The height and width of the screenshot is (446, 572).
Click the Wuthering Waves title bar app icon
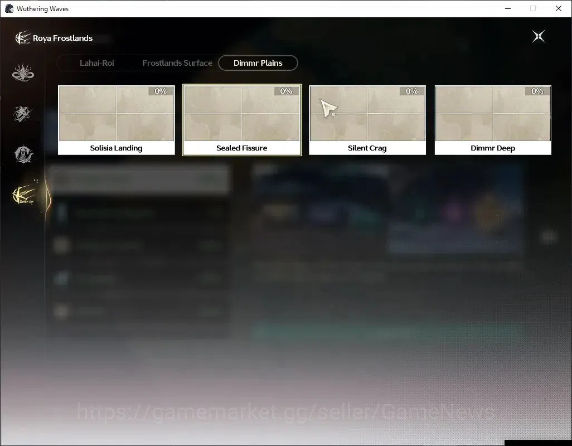[x=9, y=8]
